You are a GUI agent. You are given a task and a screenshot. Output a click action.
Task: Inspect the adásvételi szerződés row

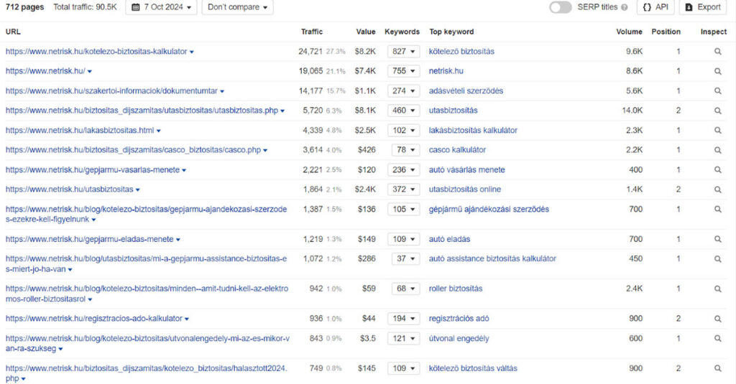point(718,91)
